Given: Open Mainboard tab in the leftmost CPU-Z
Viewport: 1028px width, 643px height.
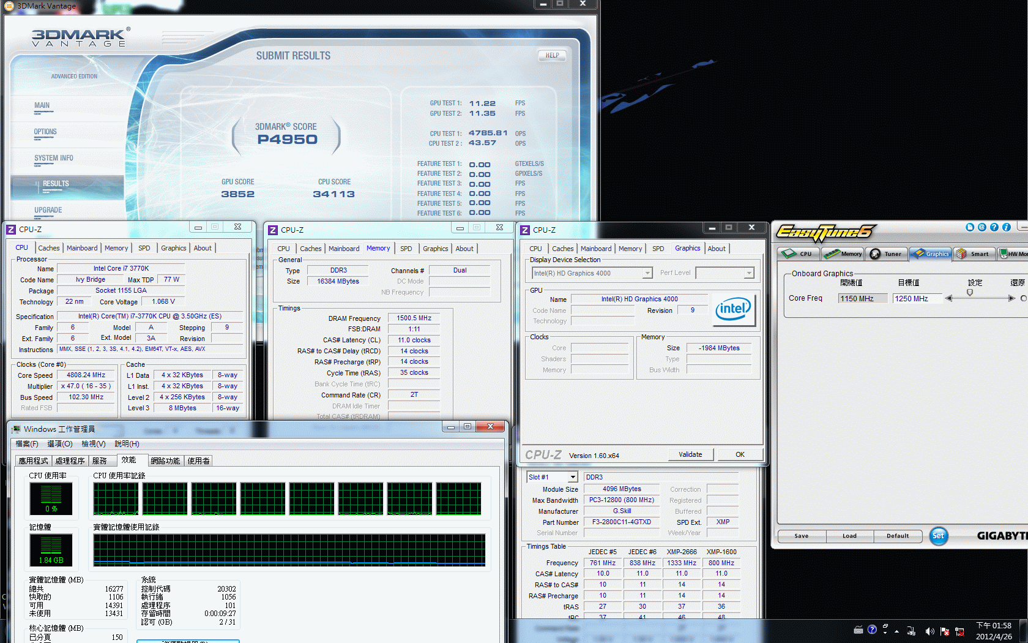Looking at the screenshot, I should [x=82, y=248].
